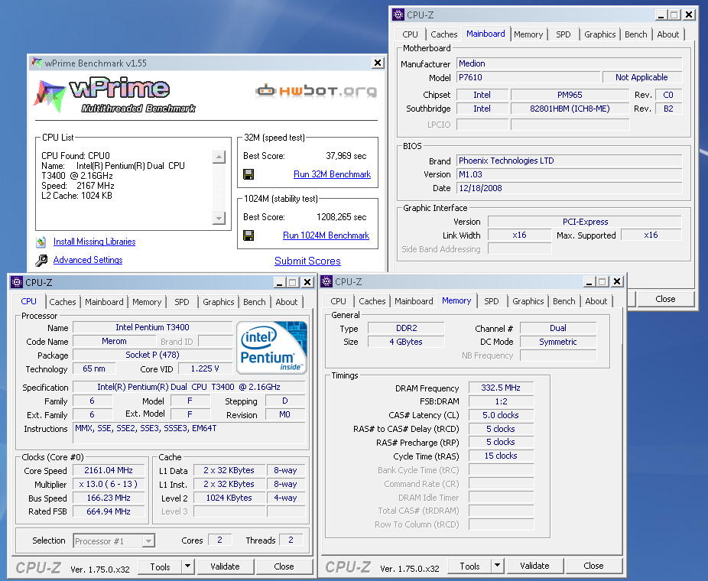This screenshot has width=708, height=581.
Task: Select CPU tab in Memory window
Action: tap(338, 301)
